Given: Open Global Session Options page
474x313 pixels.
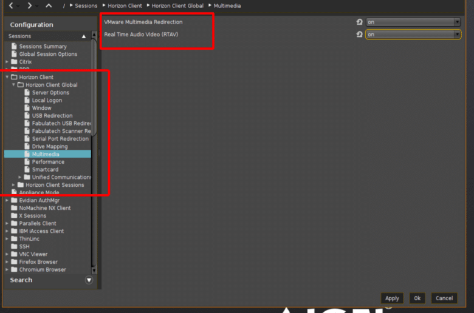Looking at the screenshot, I should 48,54.
